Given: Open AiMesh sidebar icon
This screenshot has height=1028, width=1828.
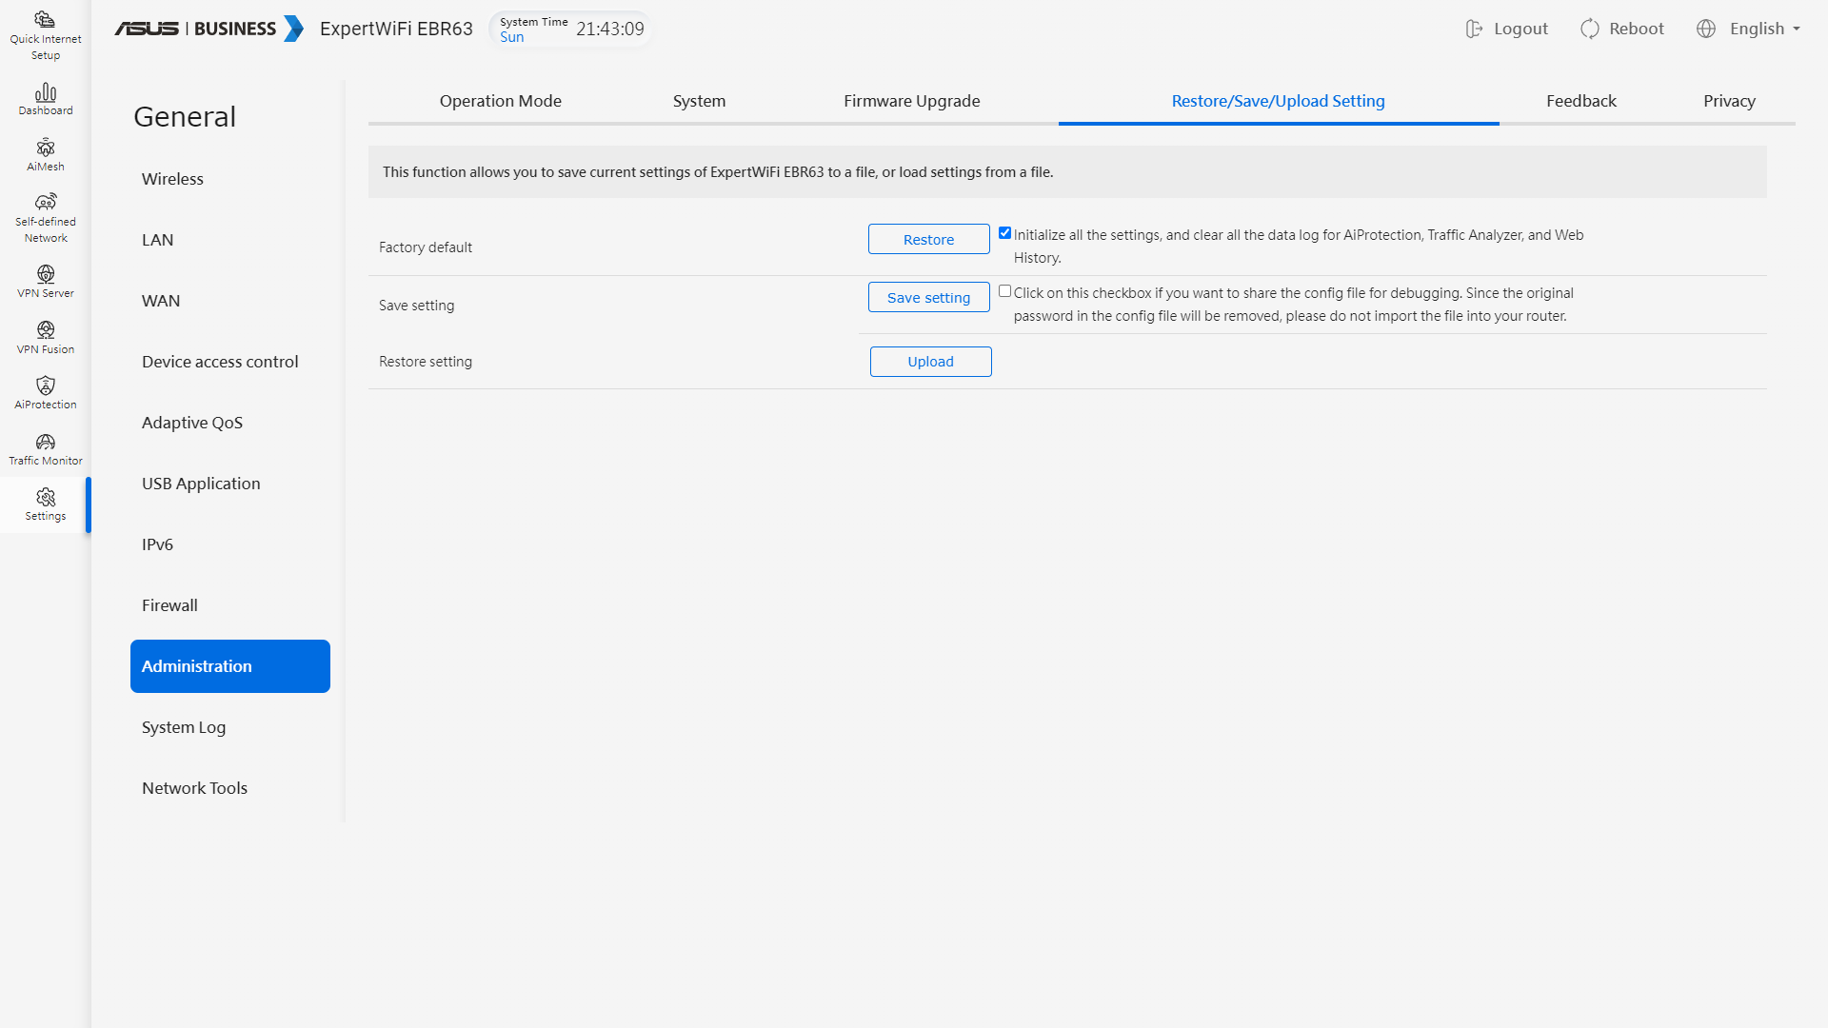Looking at the screenshot, I should pyautogui.click(x=45, y=154).
